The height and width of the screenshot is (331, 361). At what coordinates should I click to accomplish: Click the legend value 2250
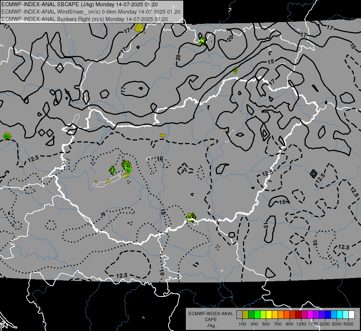(x=325, y=324)
